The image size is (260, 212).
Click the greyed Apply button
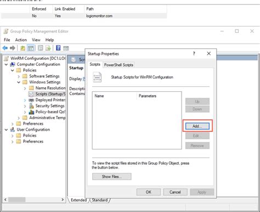coord(202,192)
